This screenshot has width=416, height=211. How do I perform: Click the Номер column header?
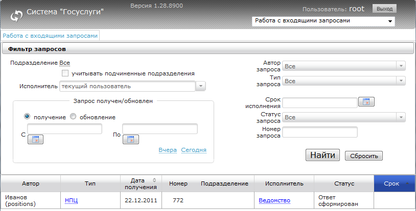tap(178, 183)
